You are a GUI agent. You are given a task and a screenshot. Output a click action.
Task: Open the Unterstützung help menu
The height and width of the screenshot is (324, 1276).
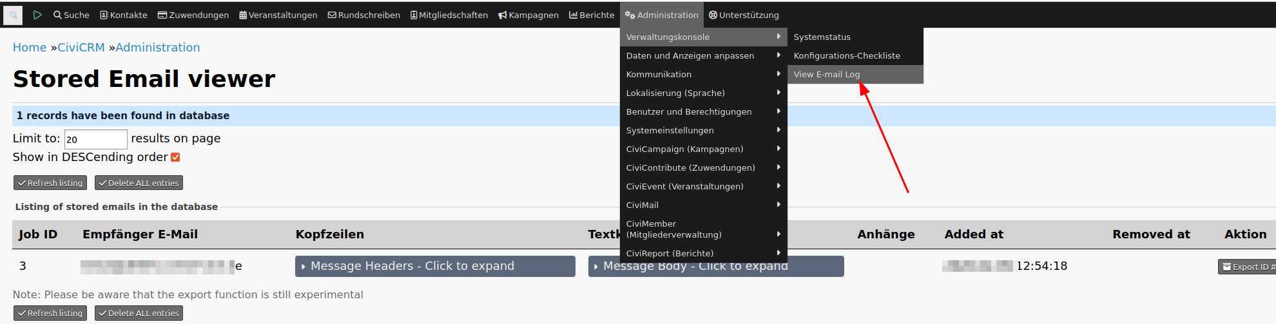[x=744, y=15]
